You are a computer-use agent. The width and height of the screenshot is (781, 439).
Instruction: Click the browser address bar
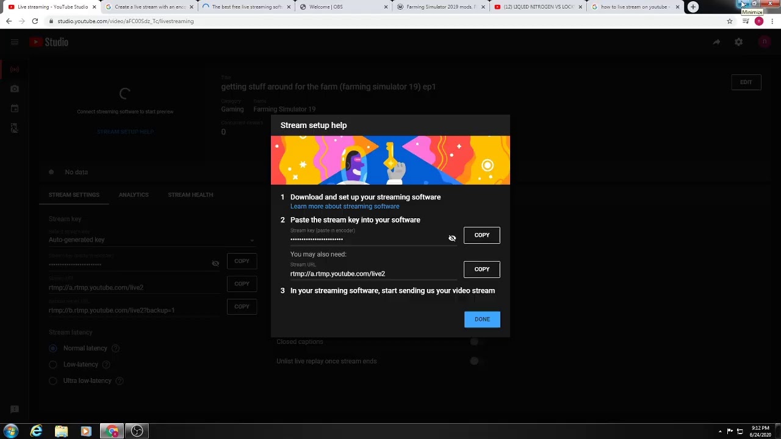pos(384,21)
